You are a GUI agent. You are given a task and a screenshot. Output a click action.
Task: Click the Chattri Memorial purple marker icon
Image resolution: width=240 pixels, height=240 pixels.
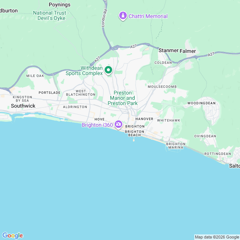coord(123,16)
